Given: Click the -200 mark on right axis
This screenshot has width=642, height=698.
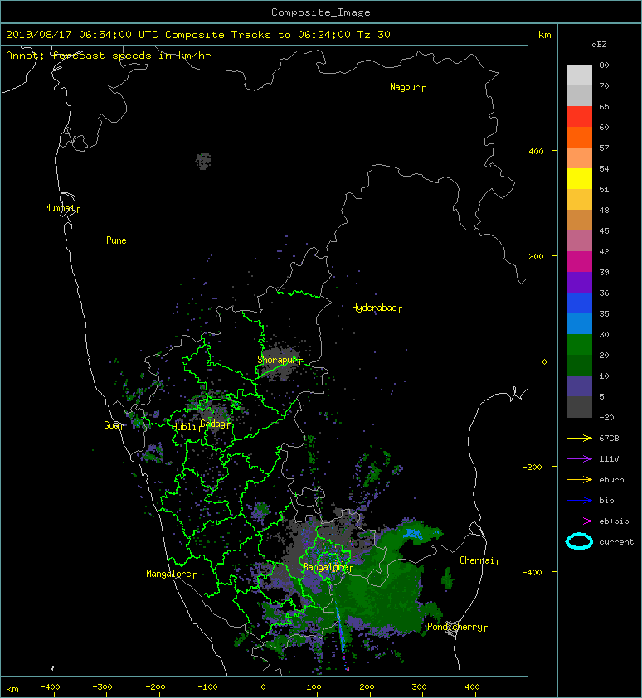Looking at the screenshot, I should [x=533, y=467].
